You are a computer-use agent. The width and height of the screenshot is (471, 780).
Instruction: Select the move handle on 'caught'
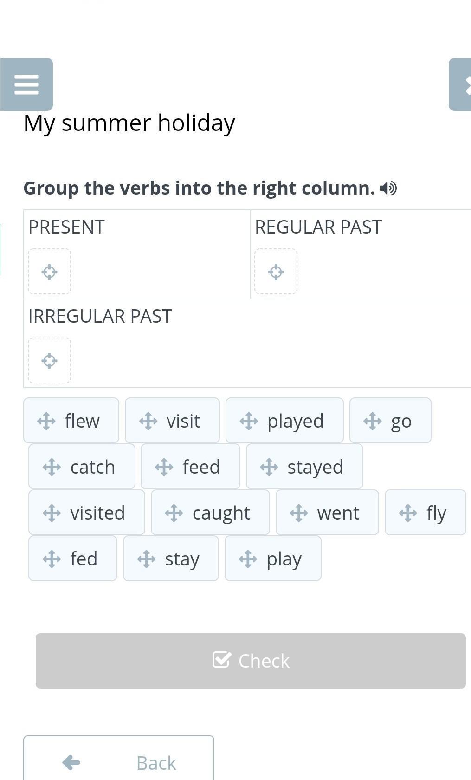(x=174, y=513)
